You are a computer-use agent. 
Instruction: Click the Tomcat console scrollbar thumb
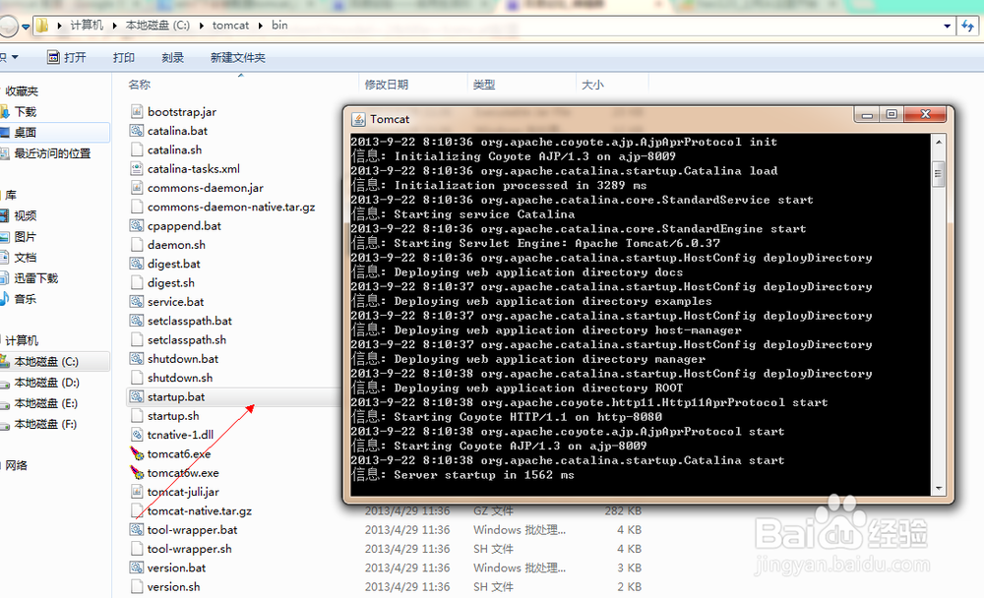coord(939,174)
